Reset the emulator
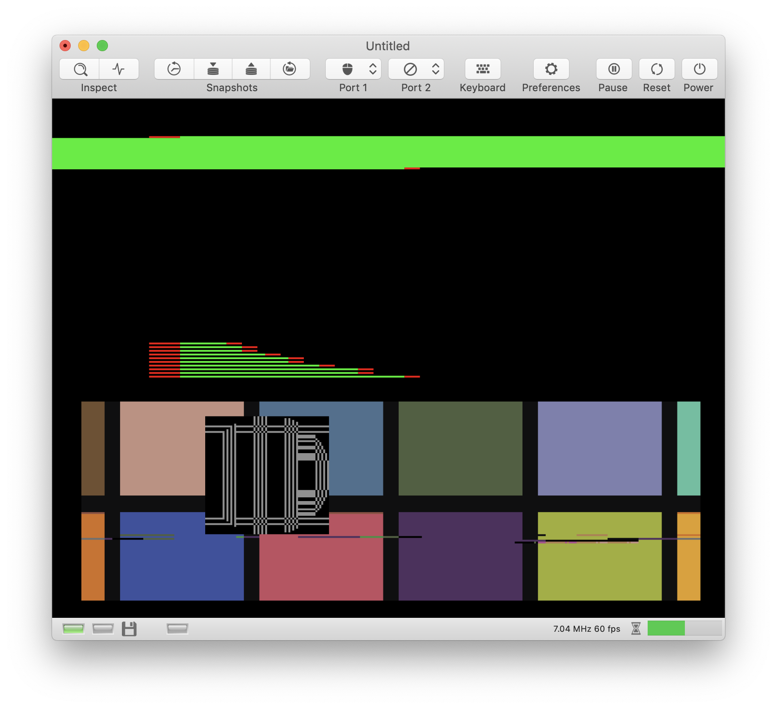 pos(656,69)
